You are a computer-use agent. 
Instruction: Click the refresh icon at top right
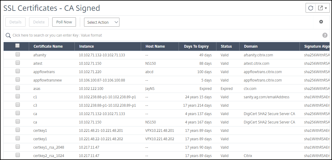(310, 8)
